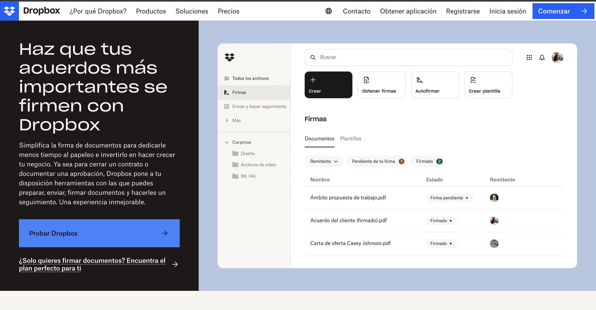This screenshot has height=310, width=596.
Task: Collapse the Carpetas folder list
Action: 227,142
